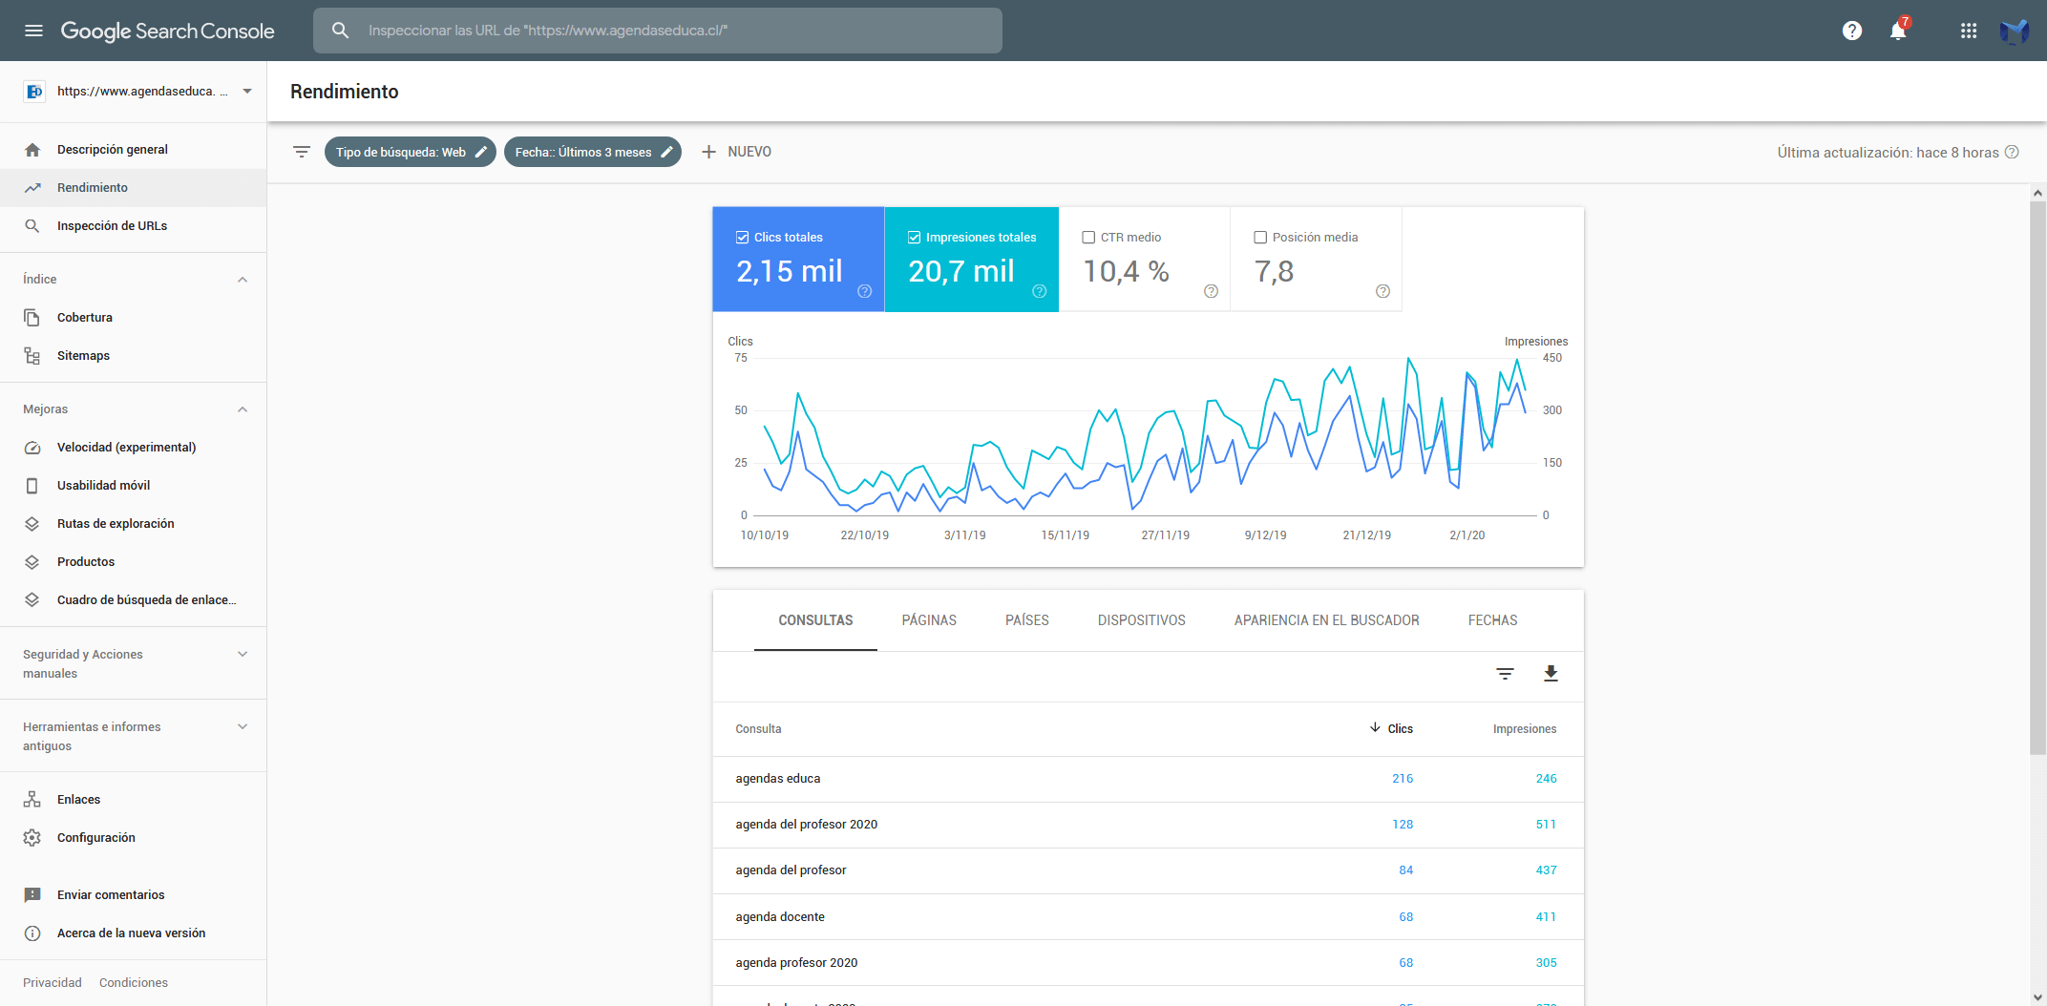The image size is (2047, 1006).
Task: Click the Enlaces network icon
Action: [32, 799]
